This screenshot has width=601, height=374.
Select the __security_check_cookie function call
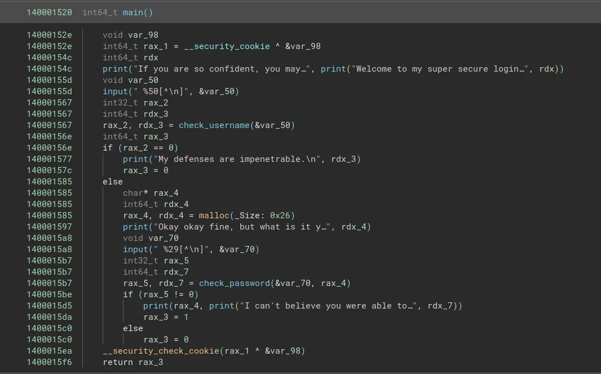click(161, 351)
